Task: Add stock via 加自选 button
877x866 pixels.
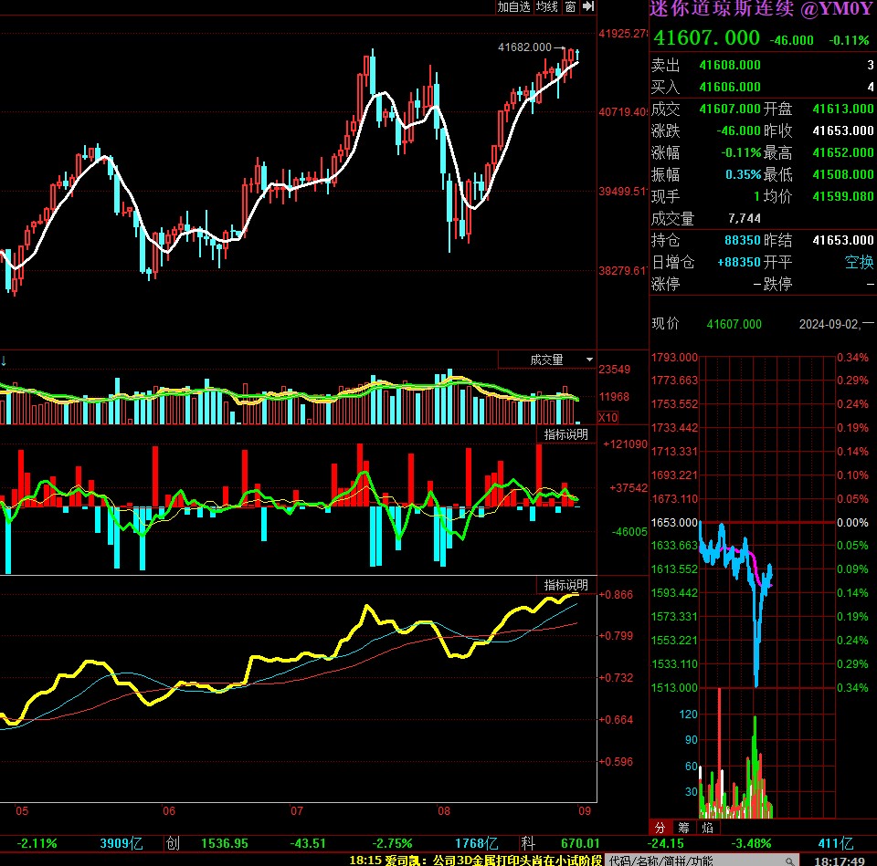Action: click(513, 6)
